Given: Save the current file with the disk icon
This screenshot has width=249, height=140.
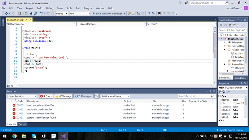Looking at the screenshot, I should (31, 13).
